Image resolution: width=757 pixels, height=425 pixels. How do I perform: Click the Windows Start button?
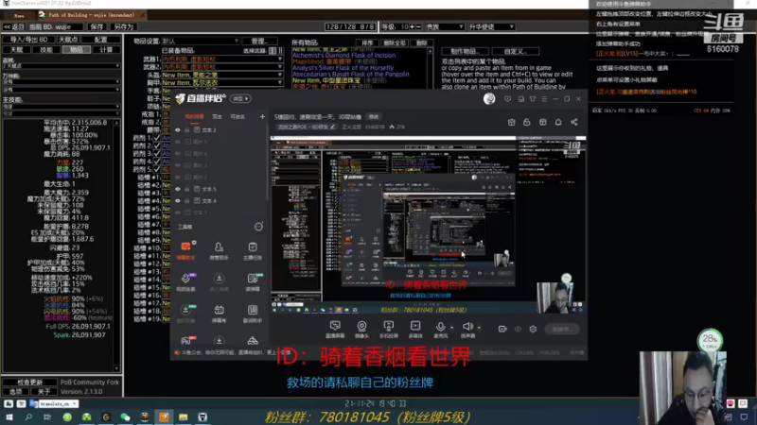[9, 416]
